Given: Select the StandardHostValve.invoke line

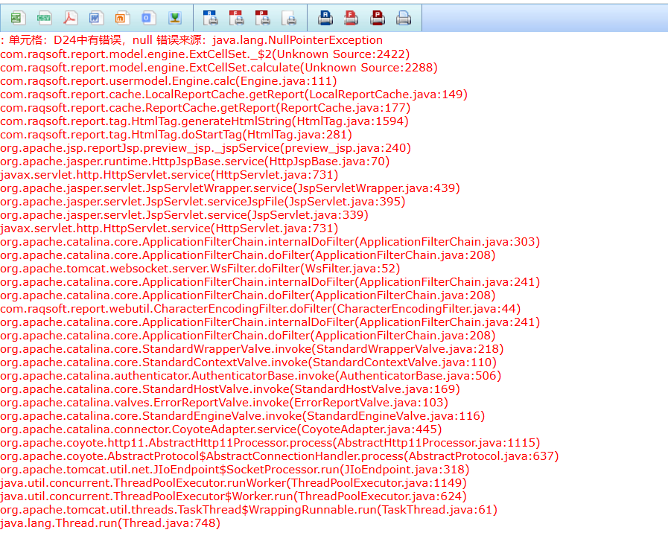Looking at the screenshot, I should click(230, 389).
